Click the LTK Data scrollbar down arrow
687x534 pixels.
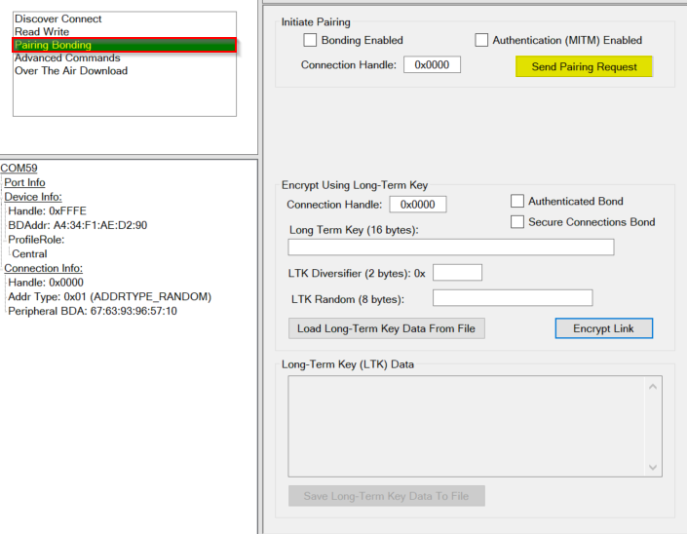653,468
